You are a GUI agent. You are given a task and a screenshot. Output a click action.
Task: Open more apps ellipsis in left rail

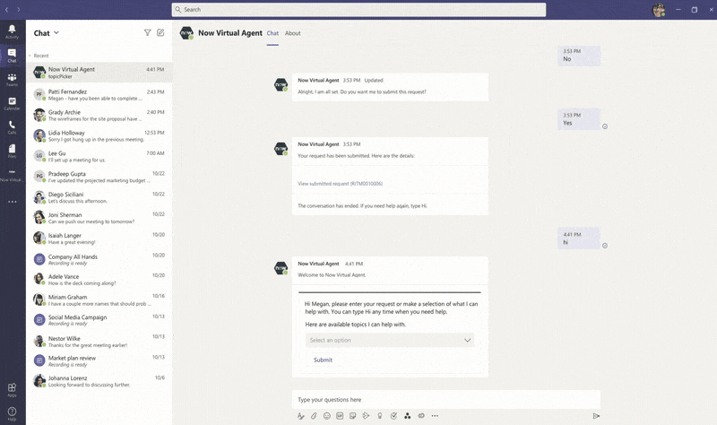pos(12,202)
